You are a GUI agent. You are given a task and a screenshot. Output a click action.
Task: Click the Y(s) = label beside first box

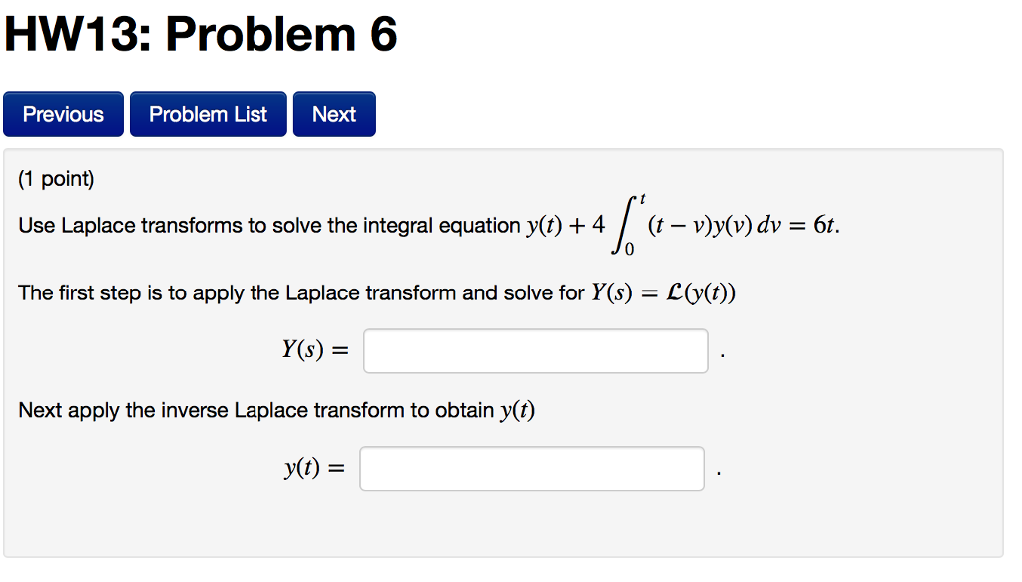tap(315, 350)
